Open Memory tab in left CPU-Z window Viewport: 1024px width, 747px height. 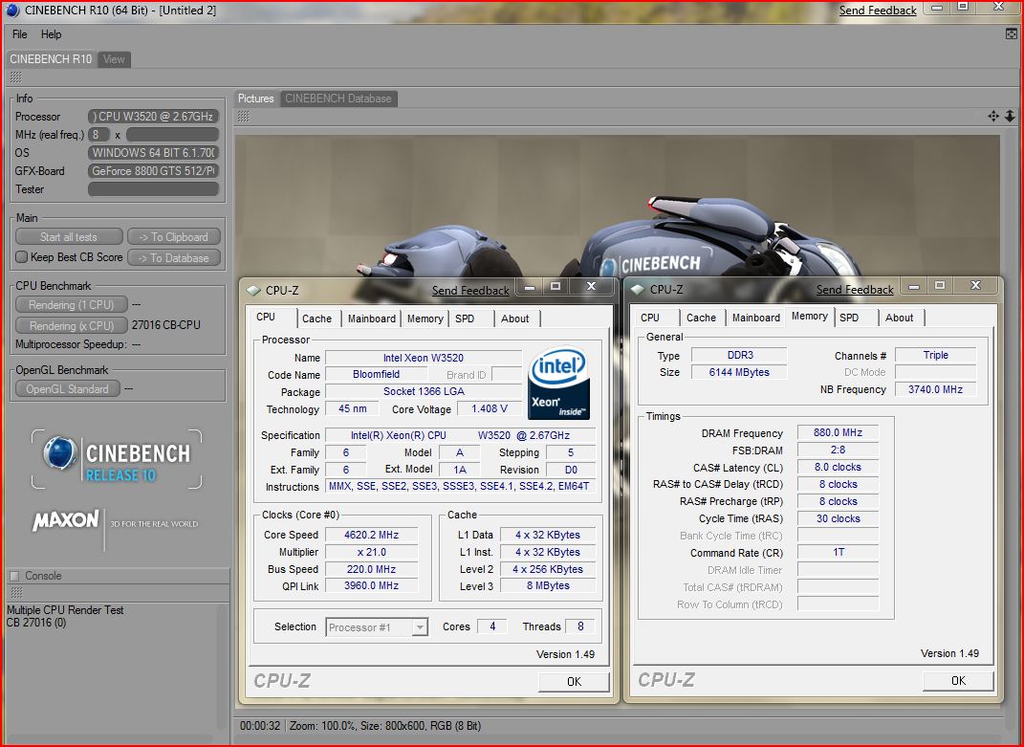point(425,319)
